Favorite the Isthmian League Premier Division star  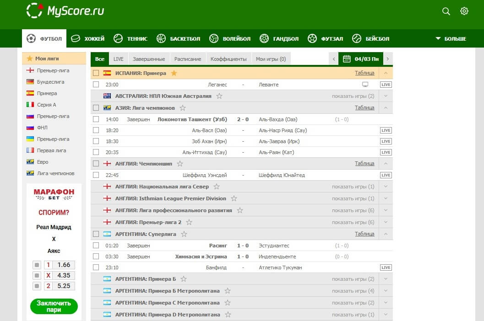[234, 198]
